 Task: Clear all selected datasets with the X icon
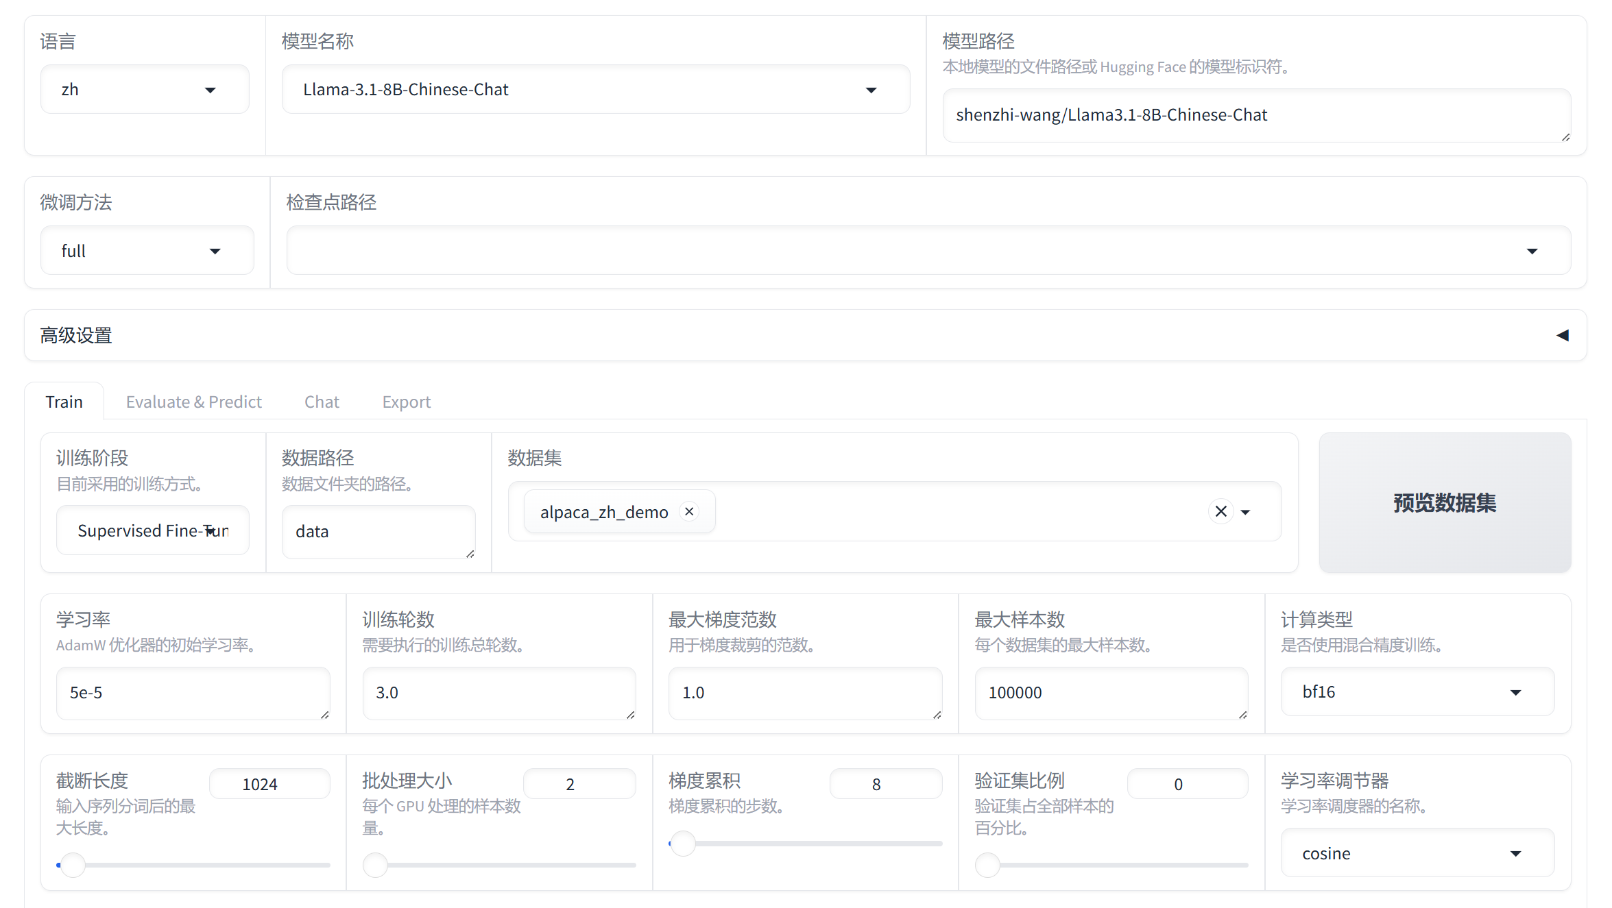[1220, 511]
